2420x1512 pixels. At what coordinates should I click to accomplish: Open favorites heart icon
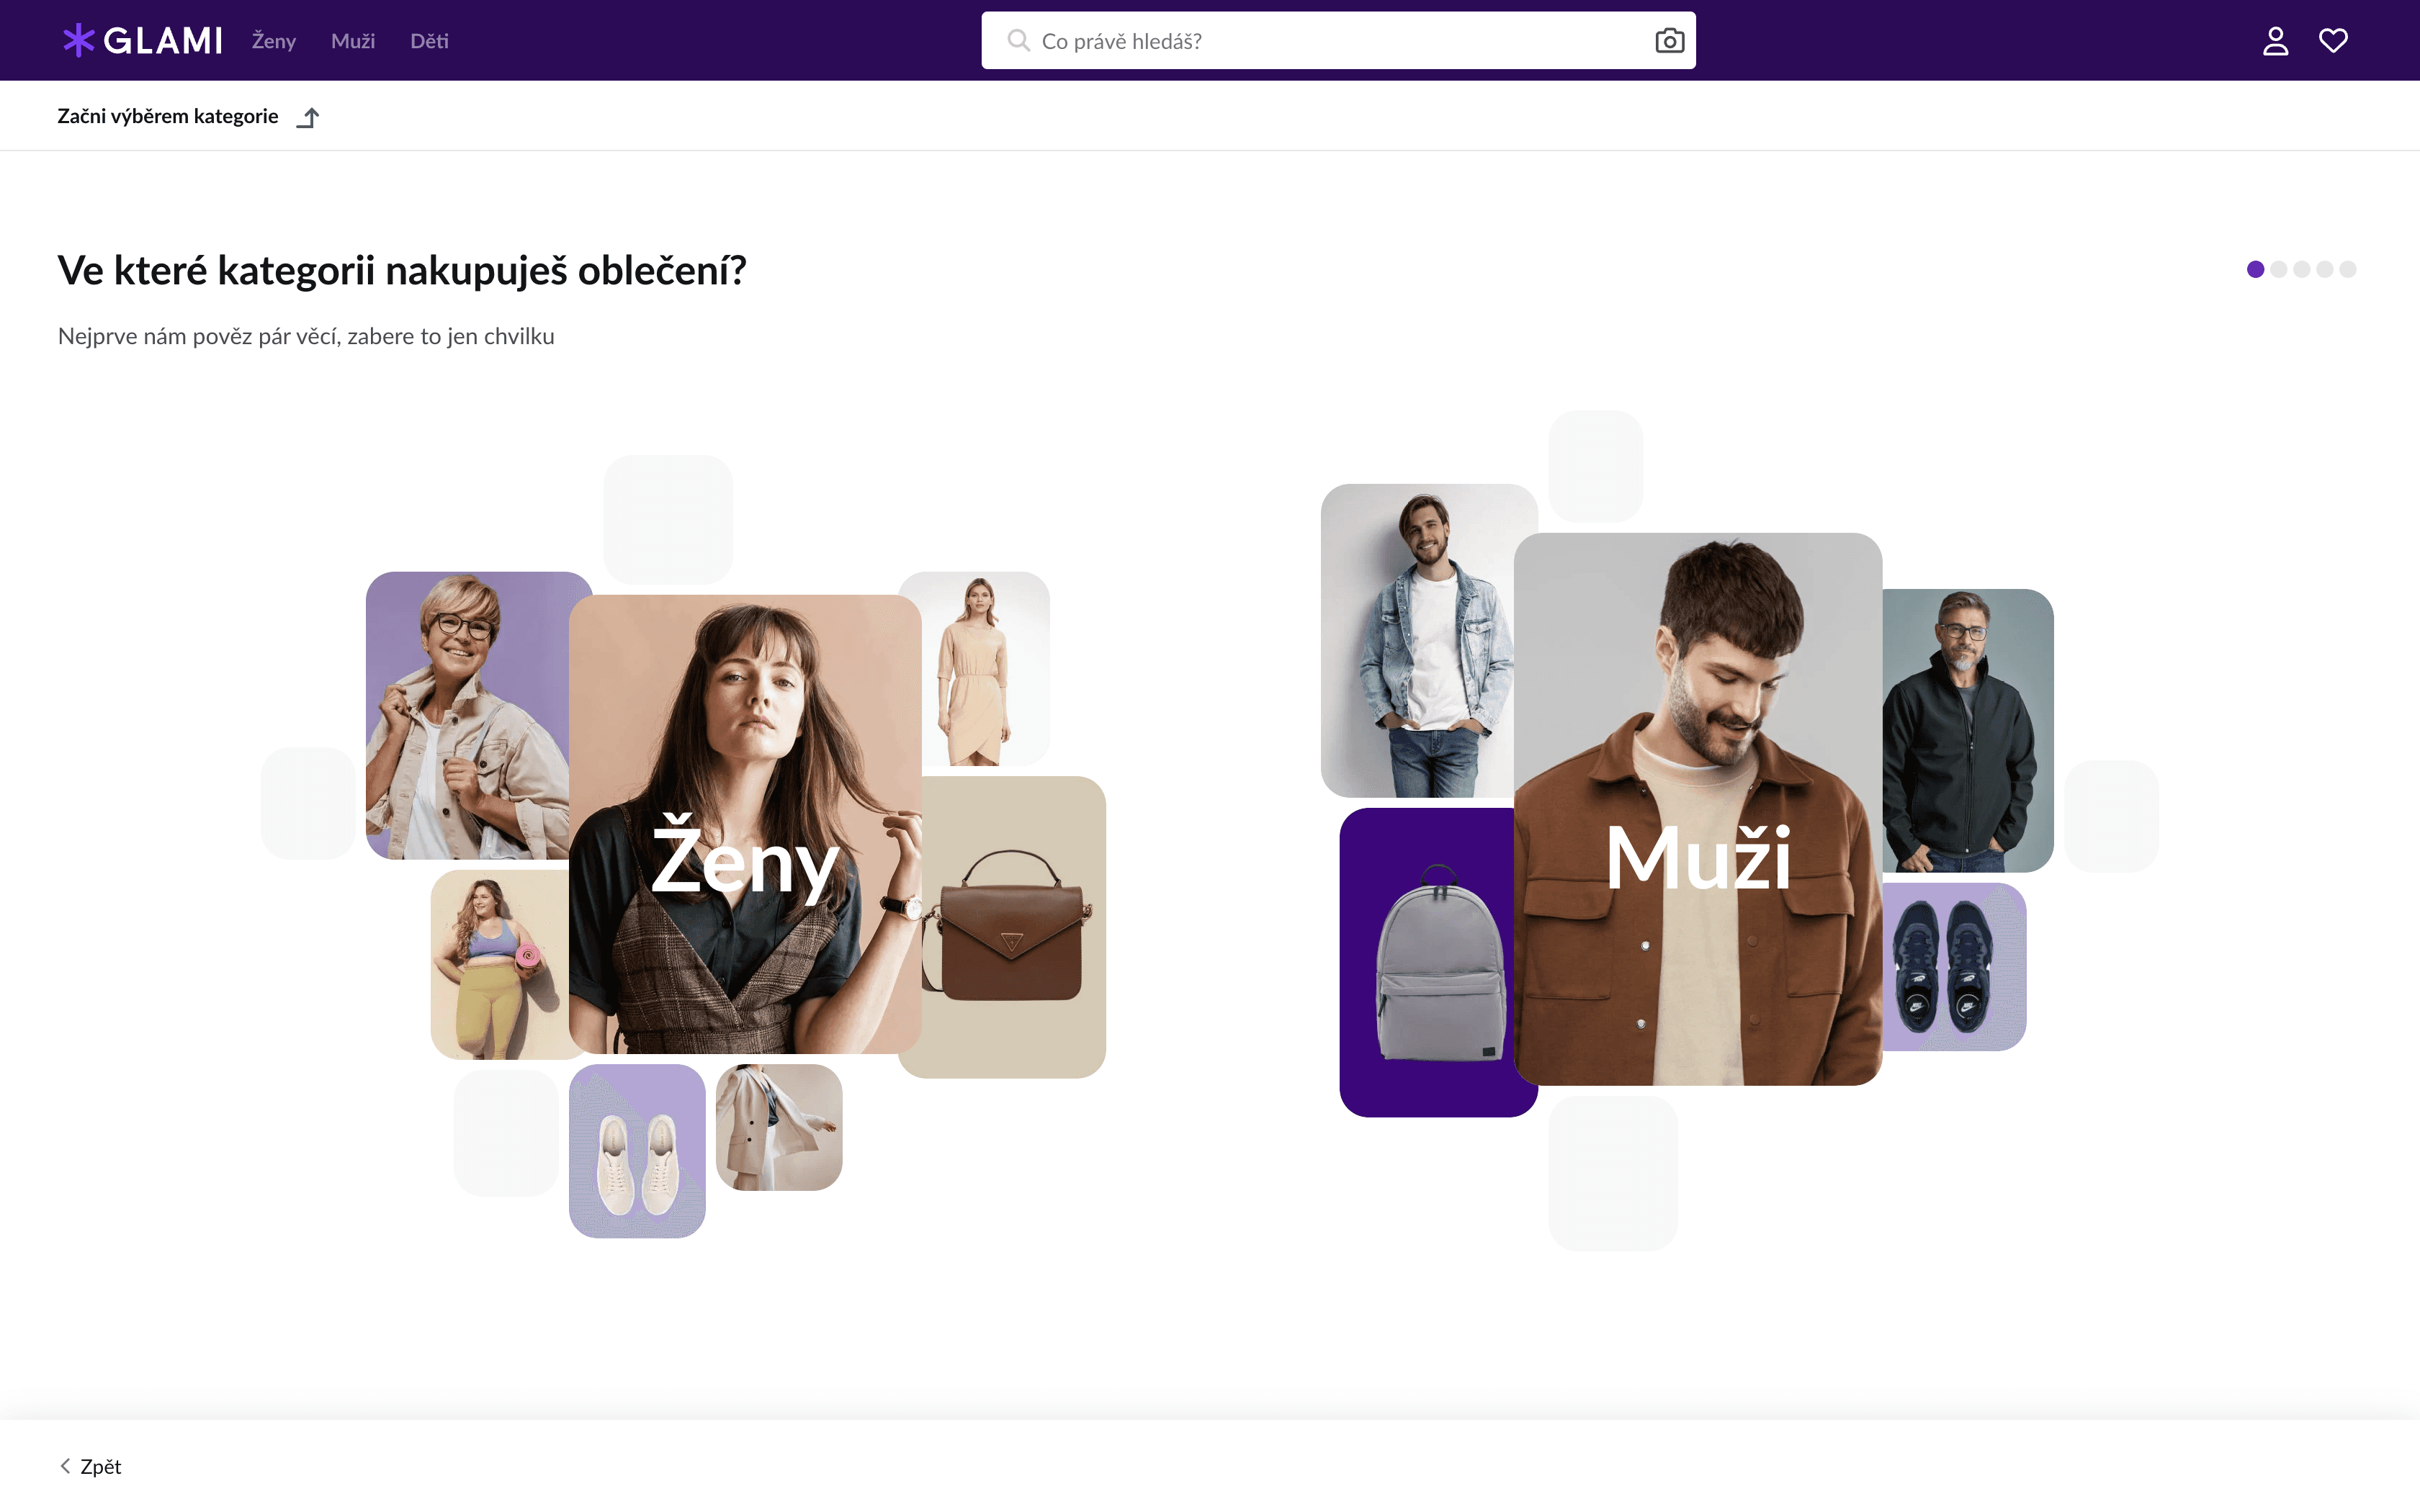2333,40
